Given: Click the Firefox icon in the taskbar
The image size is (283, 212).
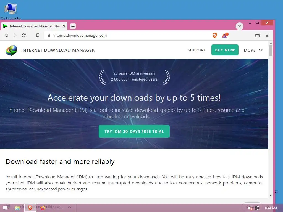Looking at the screenshot, I should pos(43,208).
